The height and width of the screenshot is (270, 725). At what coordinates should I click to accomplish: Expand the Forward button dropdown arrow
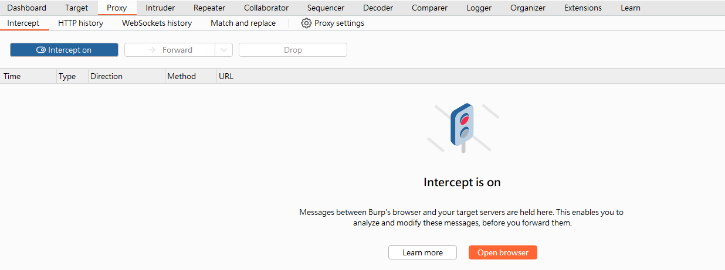[224, 50]
